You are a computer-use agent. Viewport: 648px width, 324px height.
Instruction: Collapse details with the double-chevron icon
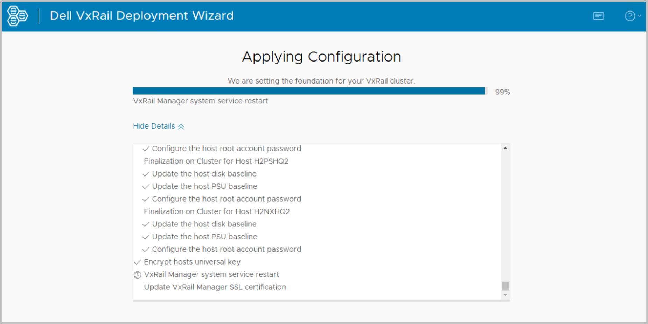click(x=181, y=127)
